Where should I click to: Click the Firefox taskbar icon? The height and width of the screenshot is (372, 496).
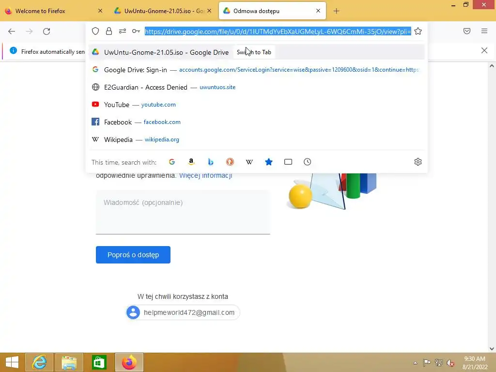click(x=129, y=362)
